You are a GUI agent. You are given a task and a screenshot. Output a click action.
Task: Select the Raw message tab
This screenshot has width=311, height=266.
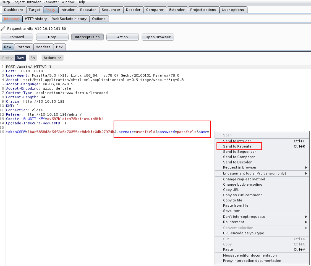8,47
